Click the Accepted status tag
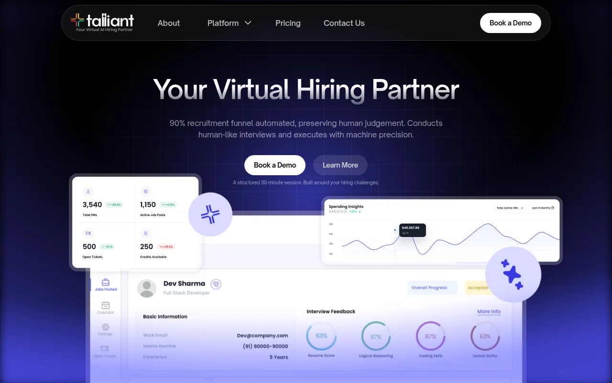 point(478,288)
